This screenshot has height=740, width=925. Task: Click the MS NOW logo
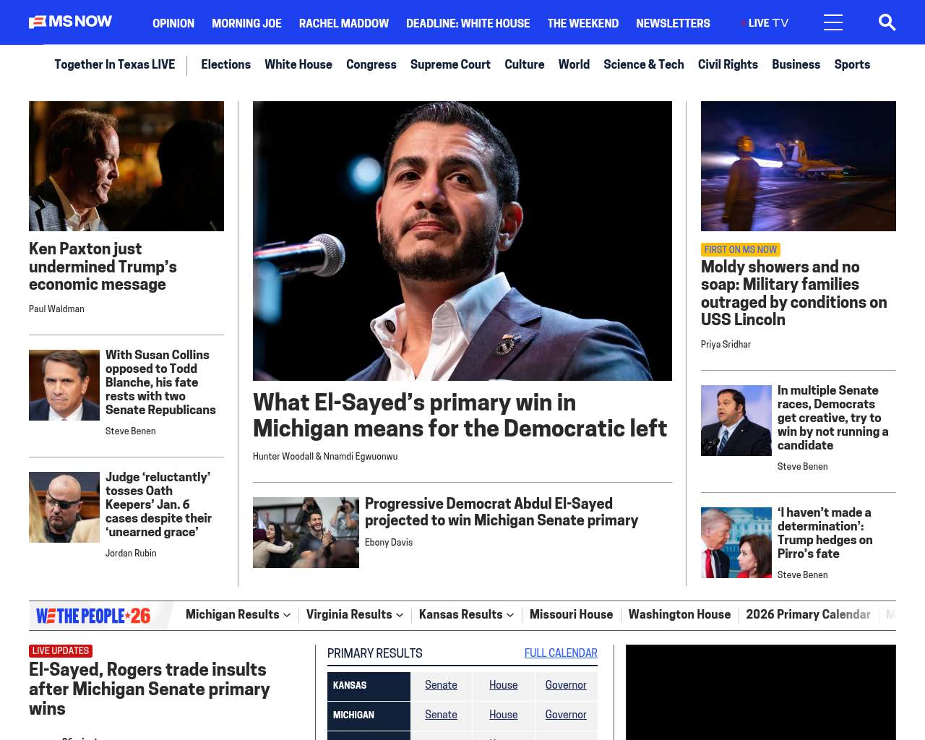(x=70, y=22)
